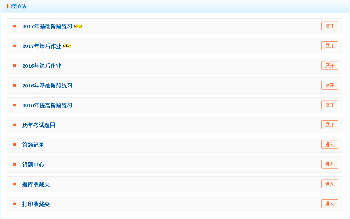Viewport: 350px width, 219px height.
Task: Click the 2016年提高阶段练习 title text
Action: pos(47,106)
